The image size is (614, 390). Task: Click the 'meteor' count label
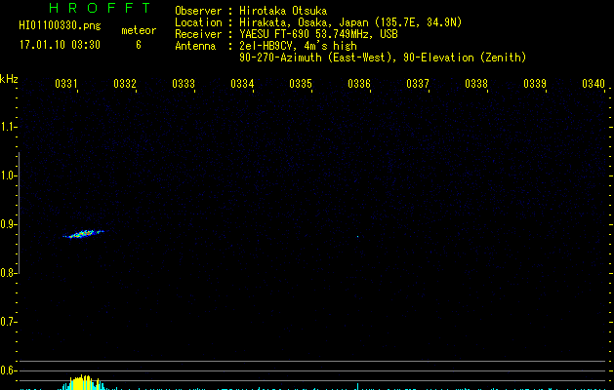tap(139, 30)
